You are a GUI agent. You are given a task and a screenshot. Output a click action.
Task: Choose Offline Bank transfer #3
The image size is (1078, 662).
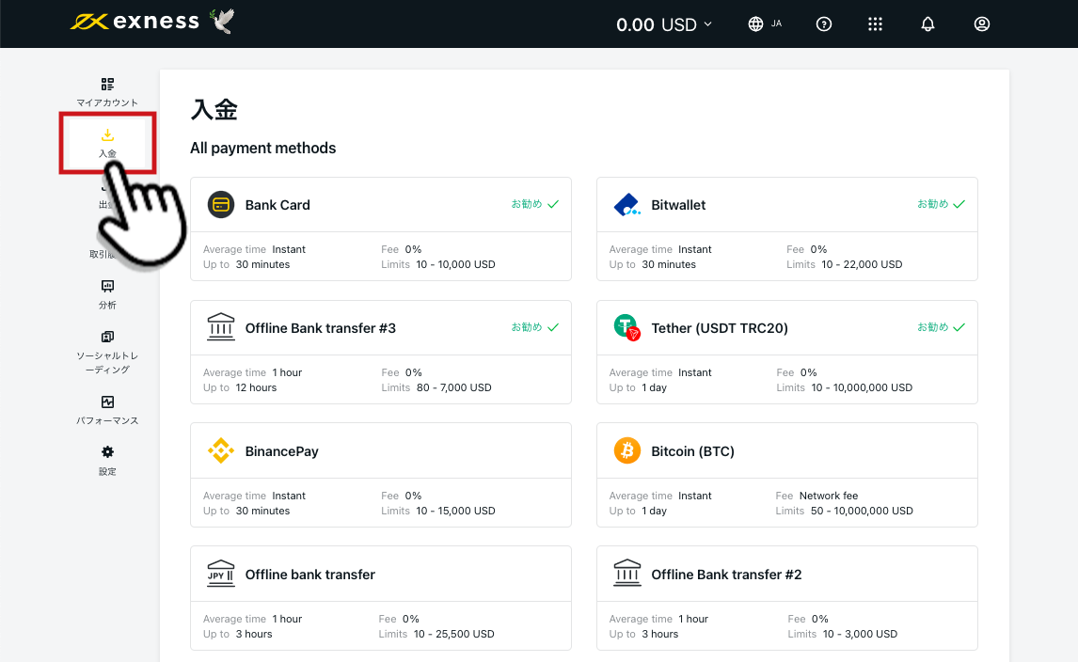coord(381,352)
